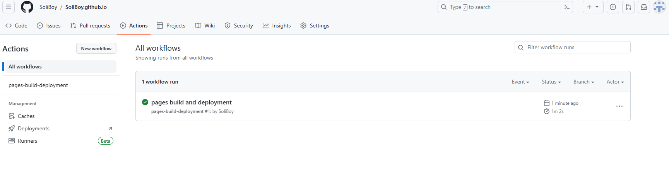Image resolution: width=669 pixels, height=169 pixels.
Task: Open the user avatar menu
Action: tap(659, 7)
